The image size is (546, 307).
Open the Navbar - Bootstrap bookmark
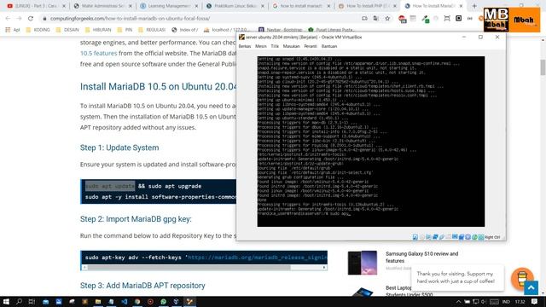pyautogui.click(x=281, y=30)
